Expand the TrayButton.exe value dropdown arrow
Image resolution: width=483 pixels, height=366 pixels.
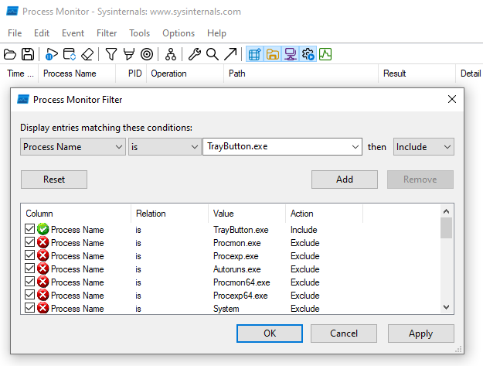tap(355, 147)
